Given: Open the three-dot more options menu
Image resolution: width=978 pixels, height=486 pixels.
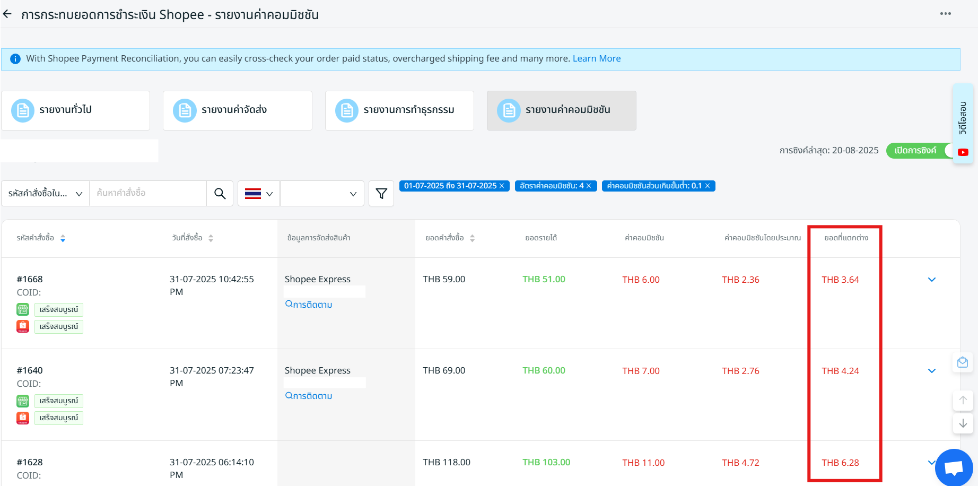Looking at the screenshot, I should click(945, 14).
